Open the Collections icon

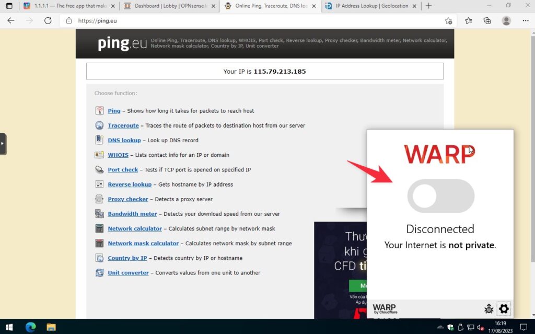487,20
